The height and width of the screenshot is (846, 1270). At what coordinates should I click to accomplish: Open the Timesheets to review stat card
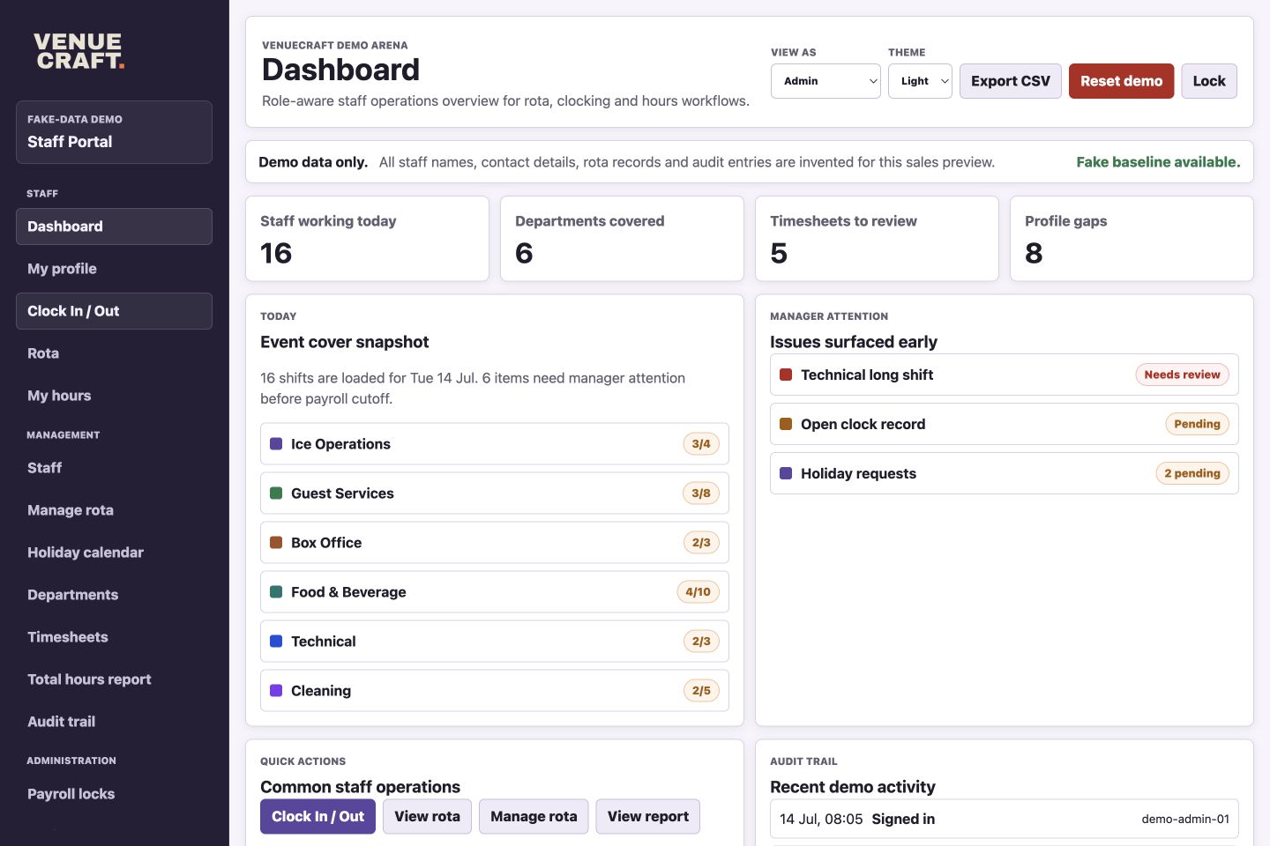click(877, 239)
